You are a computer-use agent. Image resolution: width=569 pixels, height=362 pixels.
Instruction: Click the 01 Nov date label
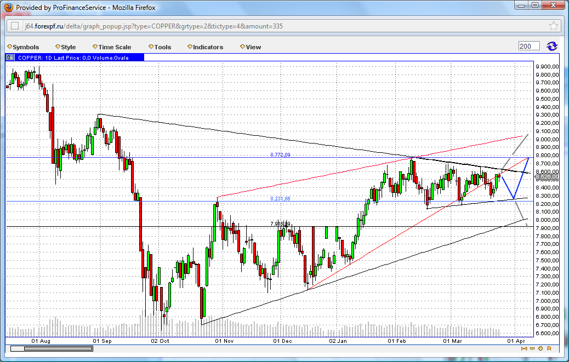(224, 341)
